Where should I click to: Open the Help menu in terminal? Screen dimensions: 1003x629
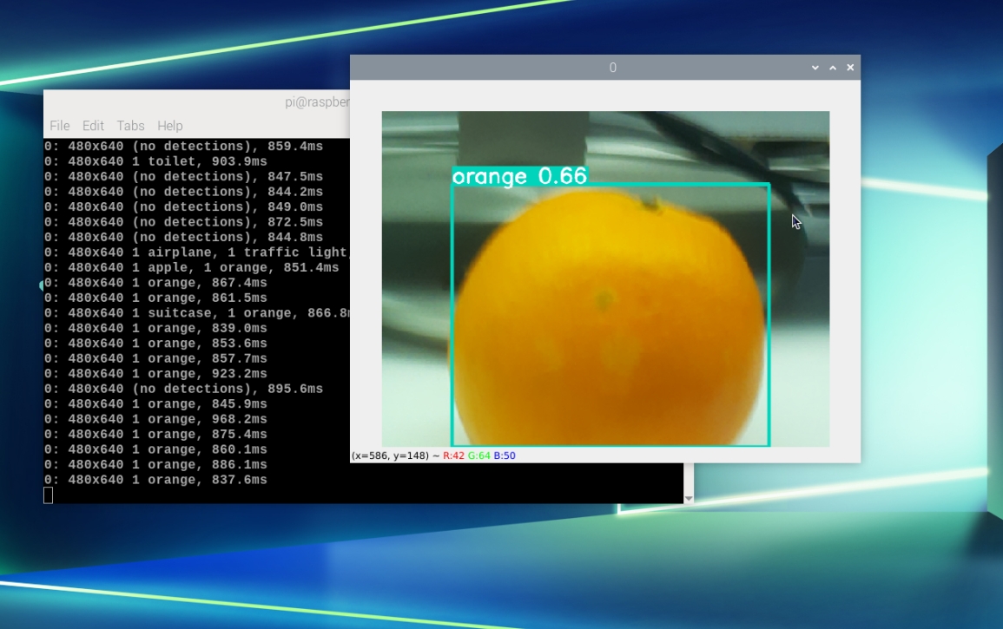click(x=170, y=126)
